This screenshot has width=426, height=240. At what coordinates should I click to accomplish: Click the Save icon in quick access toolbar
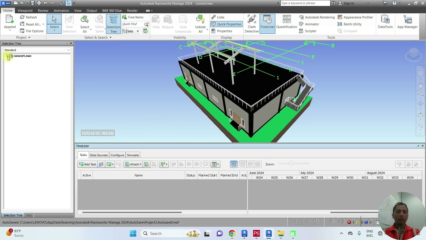coord(32,3)
